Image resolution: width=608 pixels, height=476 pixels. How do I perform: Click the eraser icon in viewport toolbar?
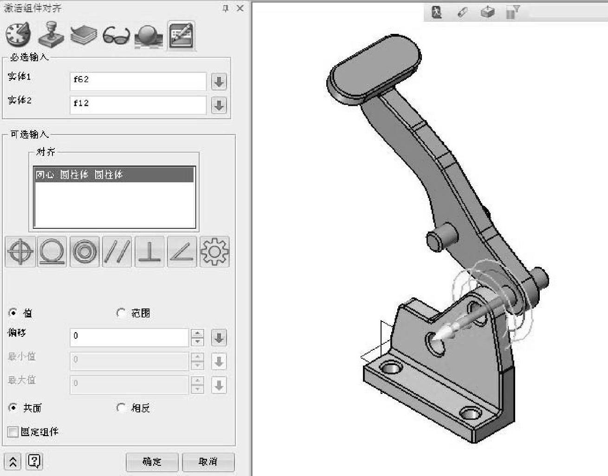tap(462, 13)
